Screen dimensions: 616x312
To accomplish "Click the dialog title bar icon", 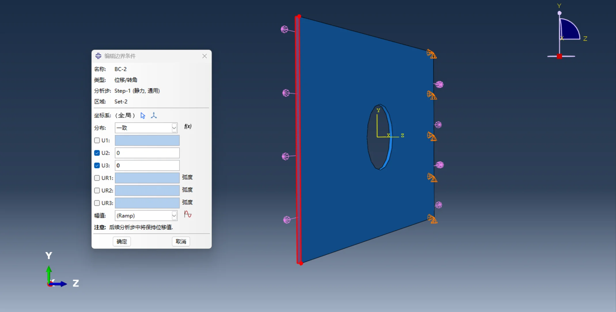I will pyautogui.click(x=98, y=56).
